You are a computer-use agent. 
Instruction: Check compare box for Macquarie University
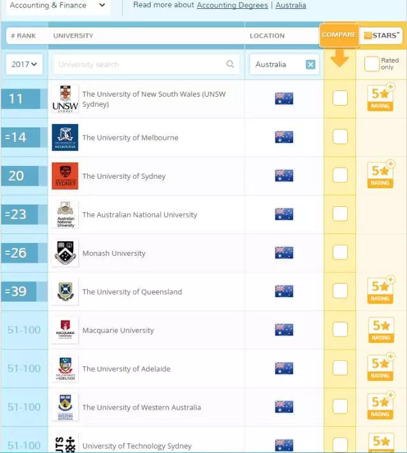(x=340, y=330)
